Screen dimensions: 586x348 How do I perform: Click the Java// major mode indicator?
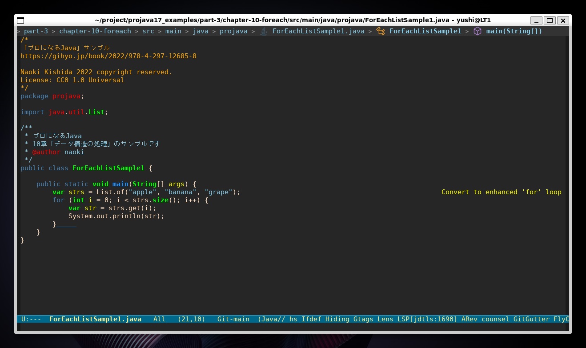coord(272,319)
